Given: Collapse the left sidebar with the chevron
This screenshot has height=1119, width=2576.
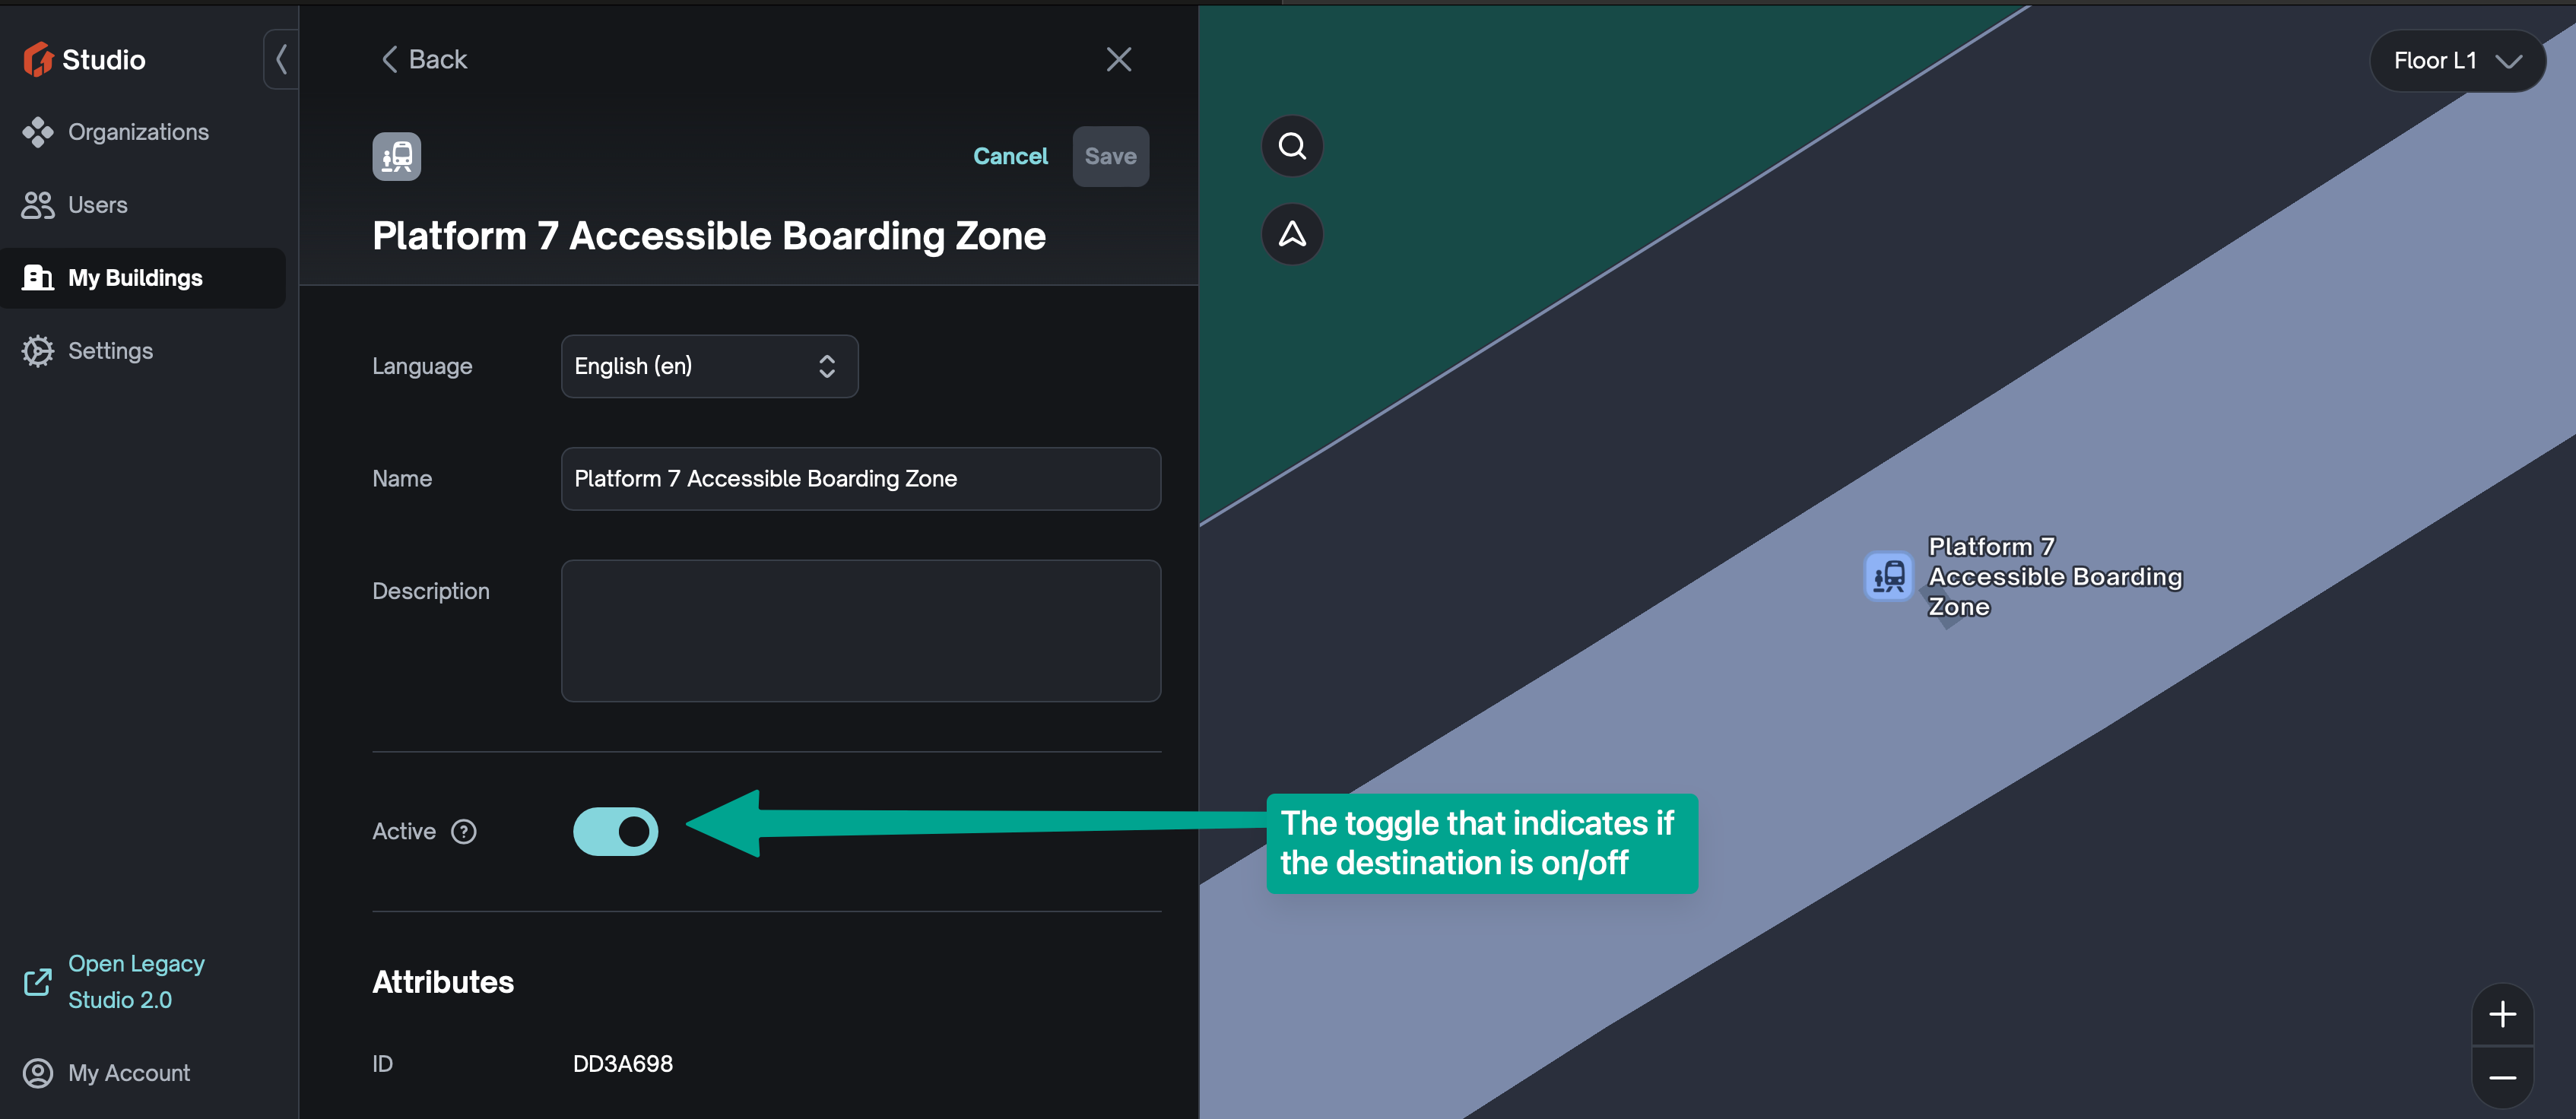Looking at the screenshot, I should pyautogui.click(x=281, y=60).
